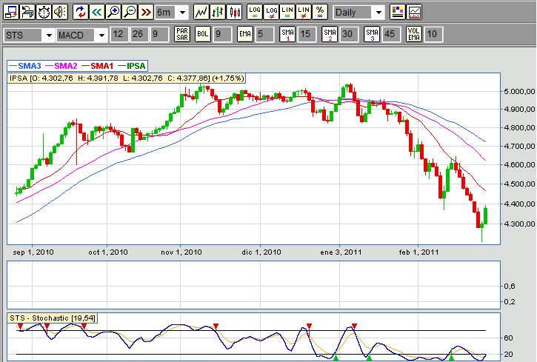Click the 'dic 1, 2010' date label
537x362 pixels.
click(261, 252)
